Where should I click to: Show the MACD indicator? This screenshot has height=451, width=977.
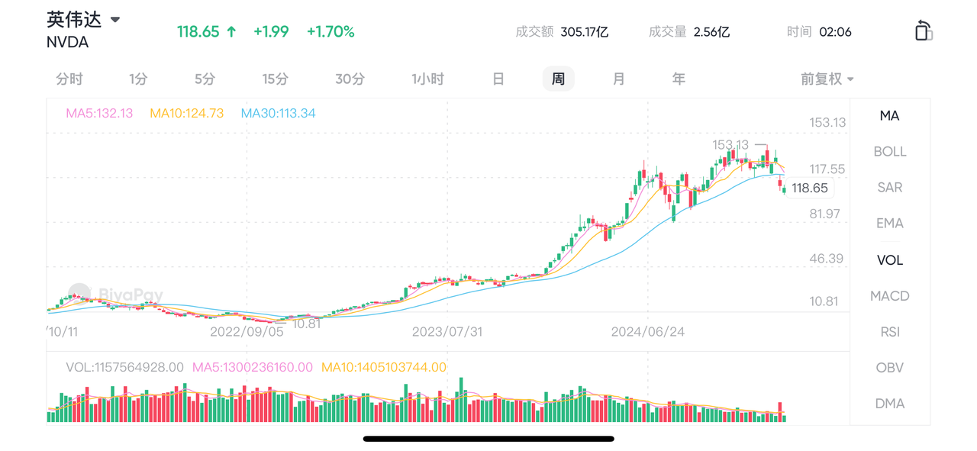[x=889, y=295]
